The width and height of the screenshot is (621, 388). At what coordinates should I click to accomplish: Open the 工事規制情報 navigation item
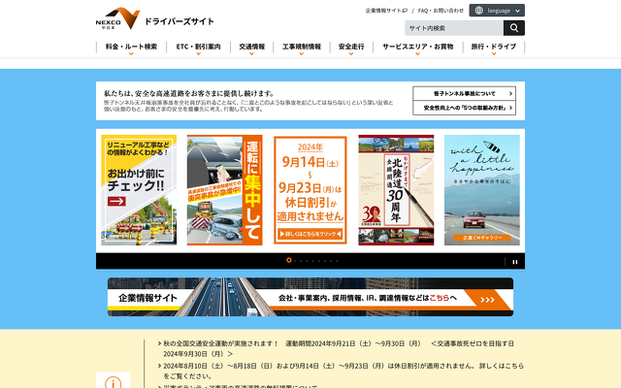[301, 47]
